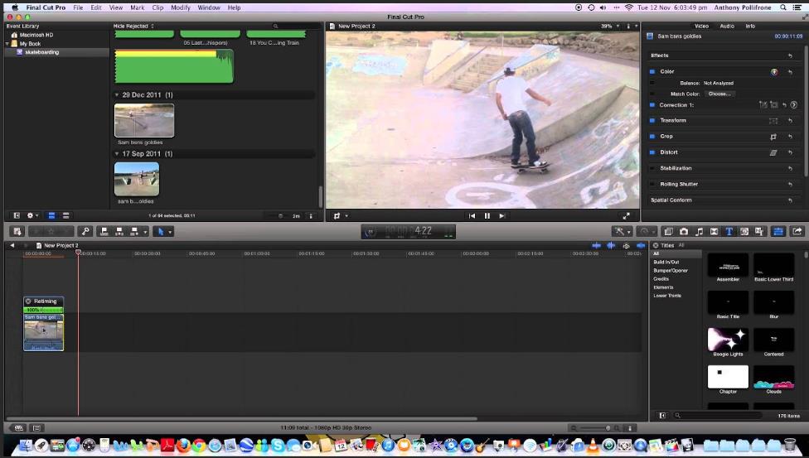The height and width of the screenshot is (458, 809).
Task: Toggle the Transform checkbox
Action: tap(652, 121)
